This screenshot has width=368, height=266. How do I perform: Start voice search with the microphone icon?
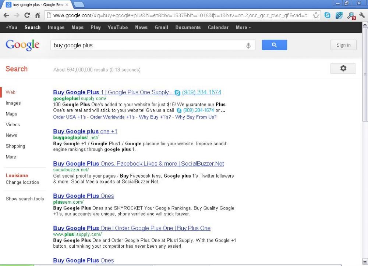pos(248,45)
